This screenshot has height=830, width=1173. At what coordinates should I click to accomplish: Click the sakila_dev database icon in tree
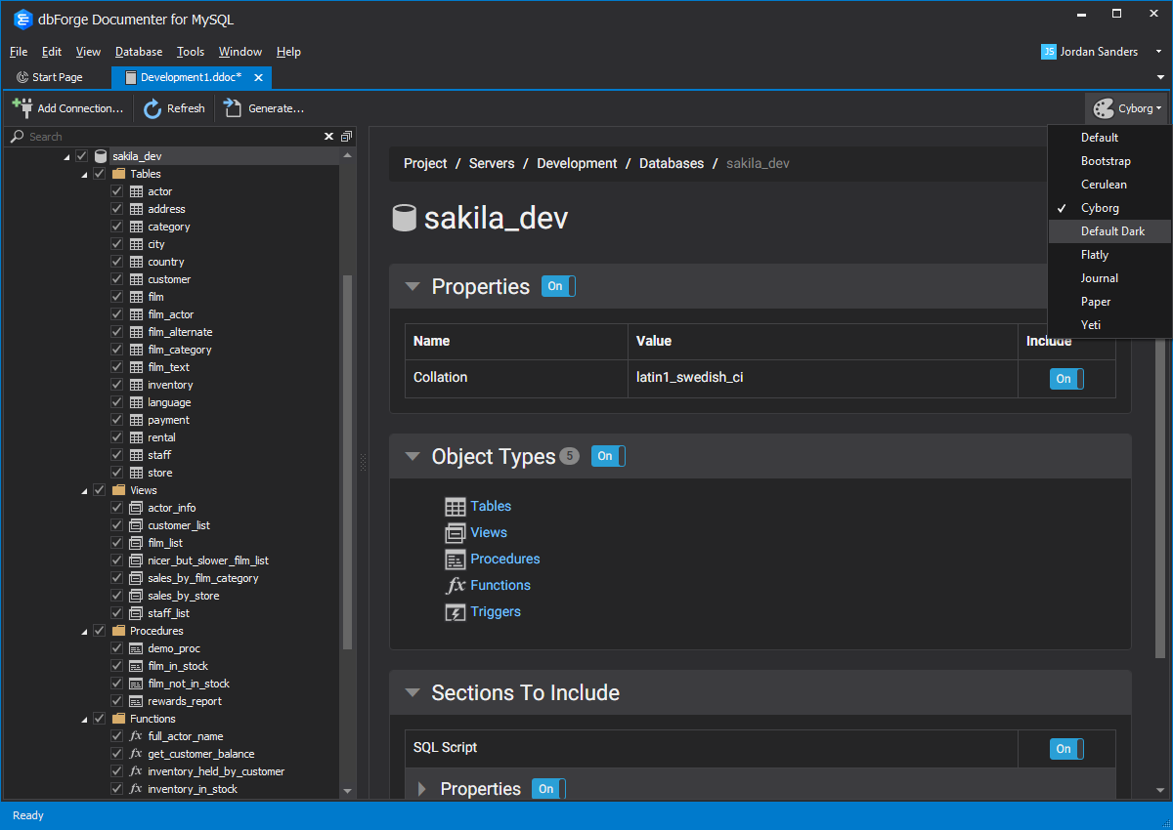tap(101, 156)
